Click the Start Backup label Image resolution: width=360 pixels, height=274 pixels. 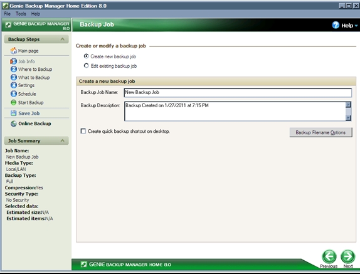(31, 103)
